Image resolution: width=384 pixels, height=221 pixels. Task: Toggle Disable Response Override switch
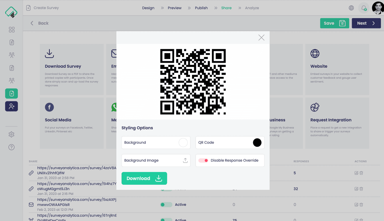pyautogui.click(x=203, y=161)
